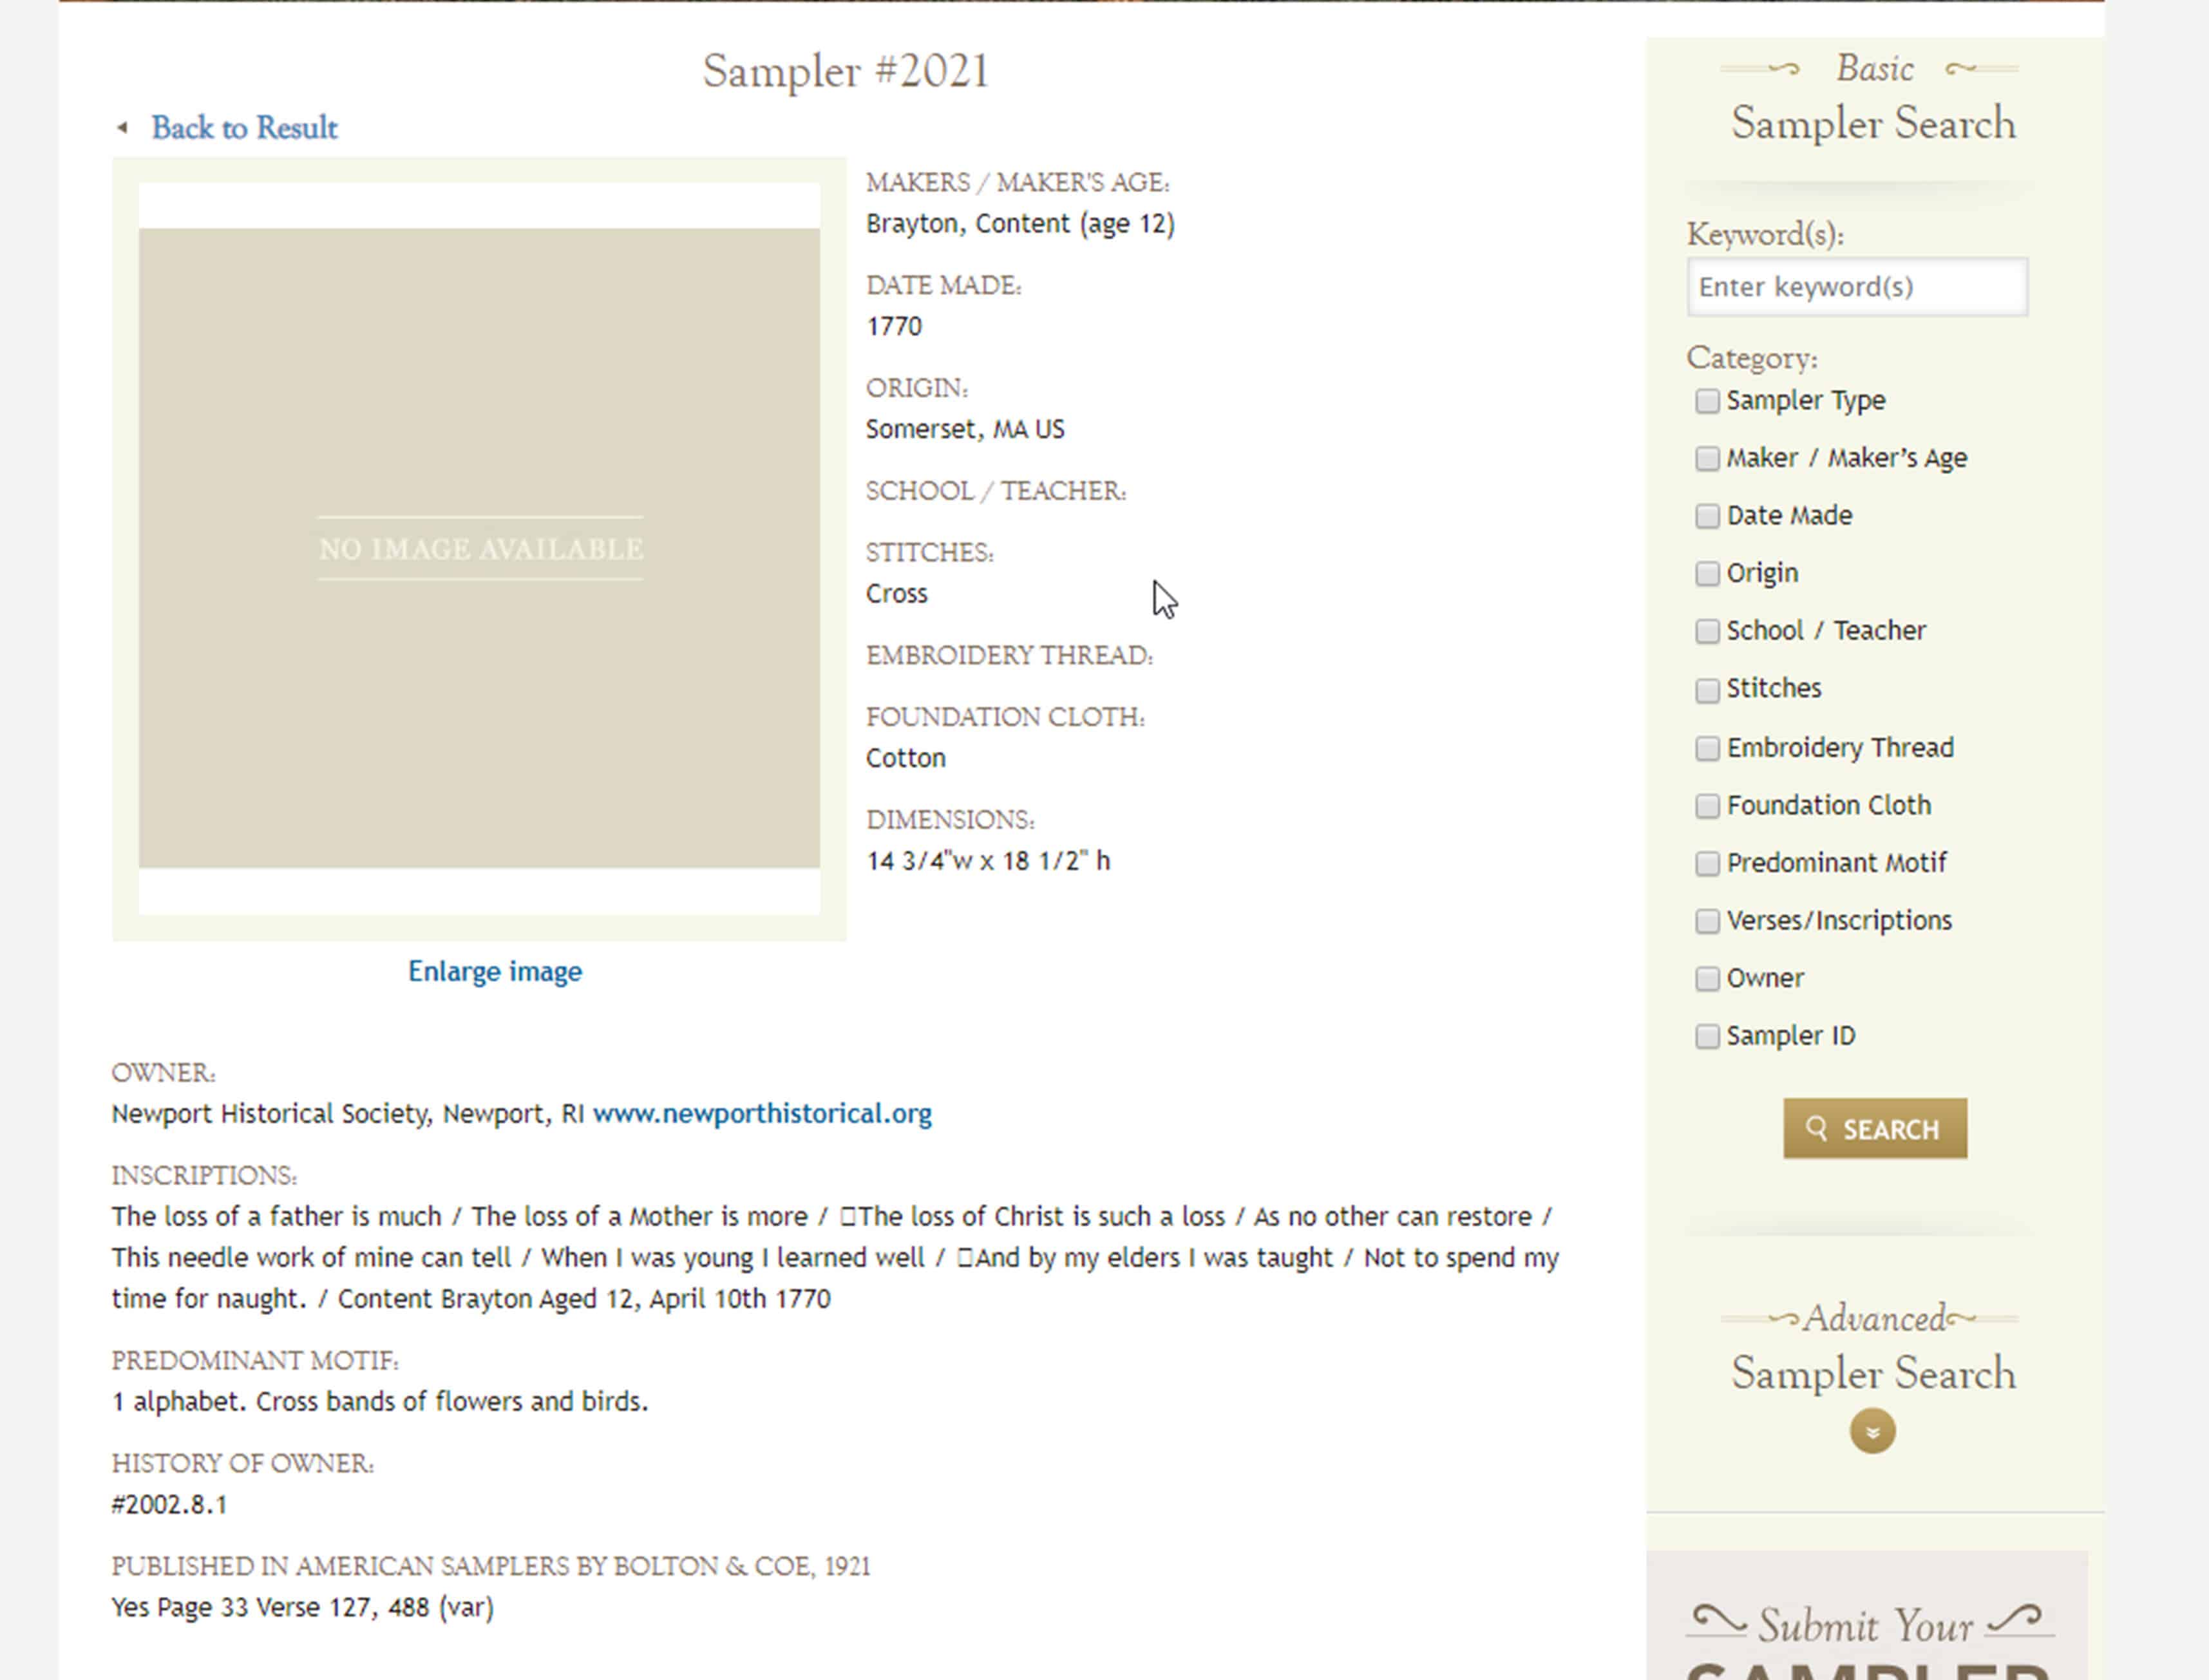Tick the Date Made checkbox
Viewport: 2209px width, 1680px height.
[x=1707, y=516]
